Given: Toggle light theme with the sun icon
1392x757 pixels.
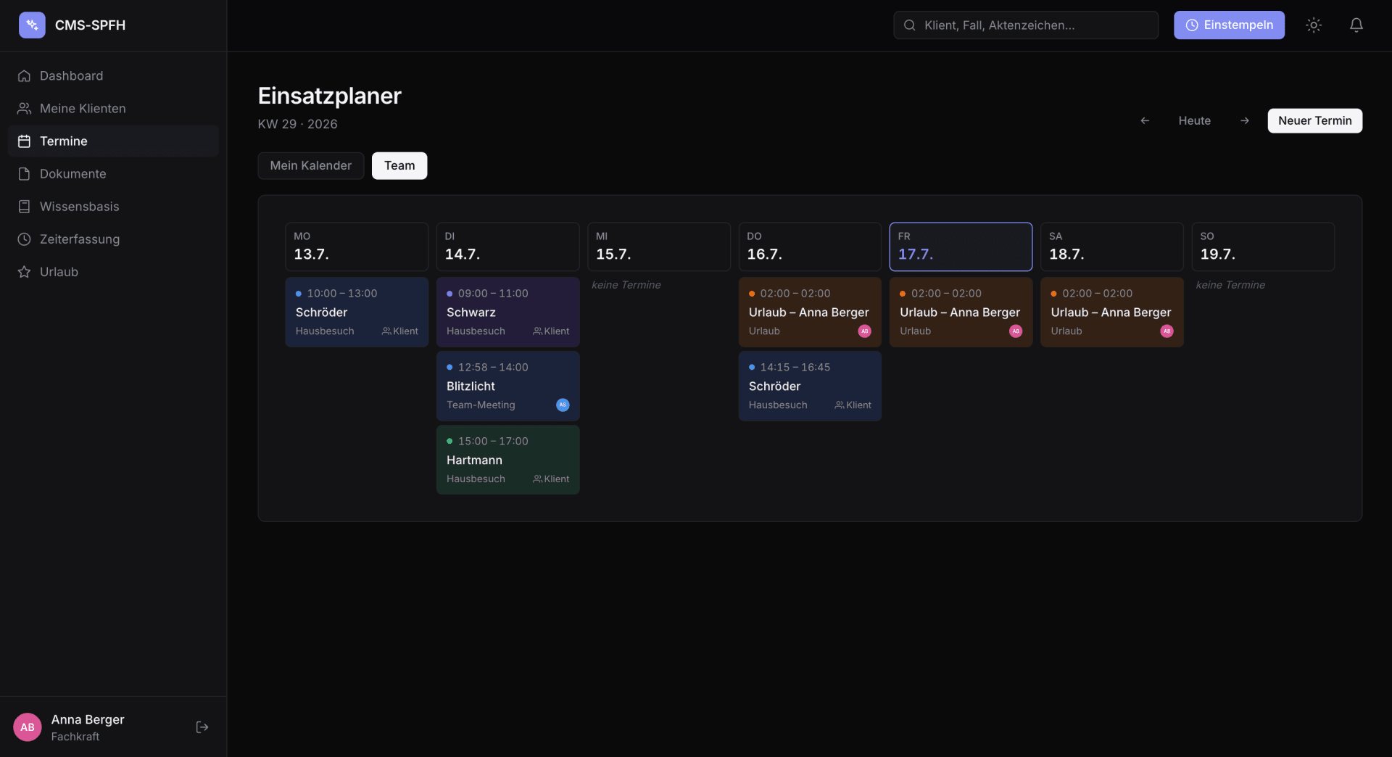Looking at the screenshot, I should 1314,25.
